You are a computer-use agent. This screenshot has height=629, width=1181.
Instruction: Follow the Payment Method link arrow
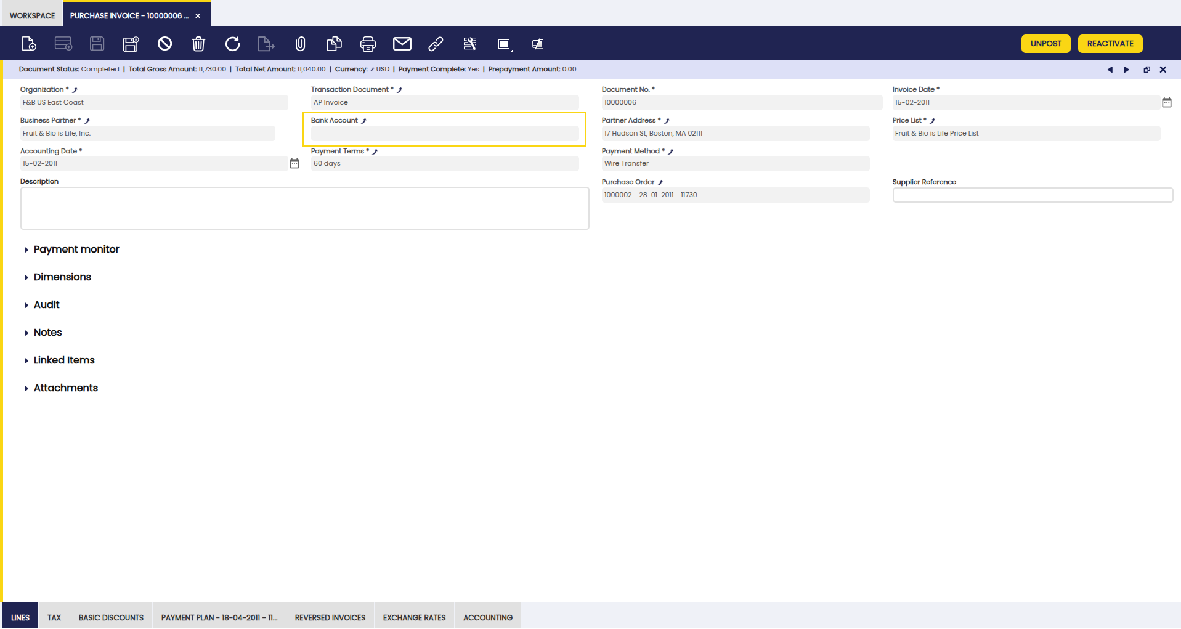click(670, 152)
